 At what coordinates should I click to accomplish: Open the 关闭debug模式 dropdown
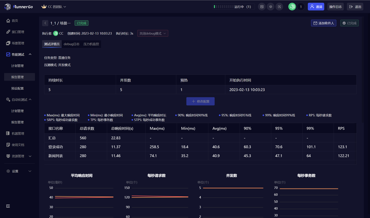click(153, 34)
